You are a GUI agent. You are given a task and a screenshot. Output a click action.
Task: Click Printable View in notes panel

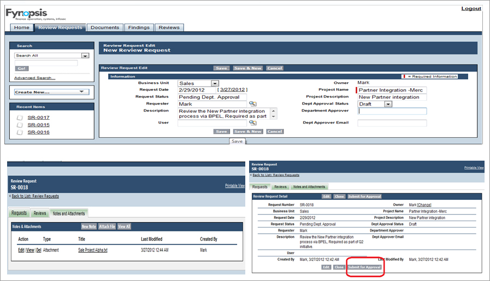click(235, 186)
